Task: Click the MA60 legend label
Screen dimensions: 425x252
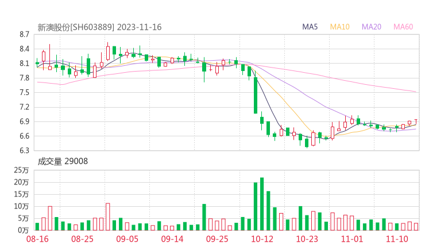Action: (x=403, y=27)
